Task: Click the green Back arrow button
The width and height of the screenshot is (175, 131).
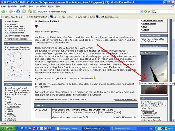Action: 3,11
